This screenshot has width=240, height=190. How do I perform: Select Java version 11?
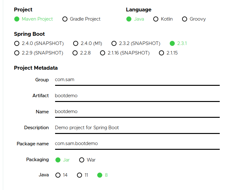point(79,175)
